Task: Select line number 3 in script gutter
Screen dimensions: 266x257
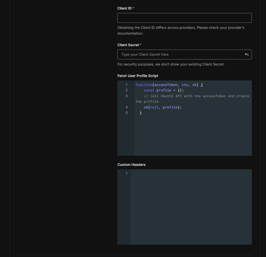Action: [126, 96]
